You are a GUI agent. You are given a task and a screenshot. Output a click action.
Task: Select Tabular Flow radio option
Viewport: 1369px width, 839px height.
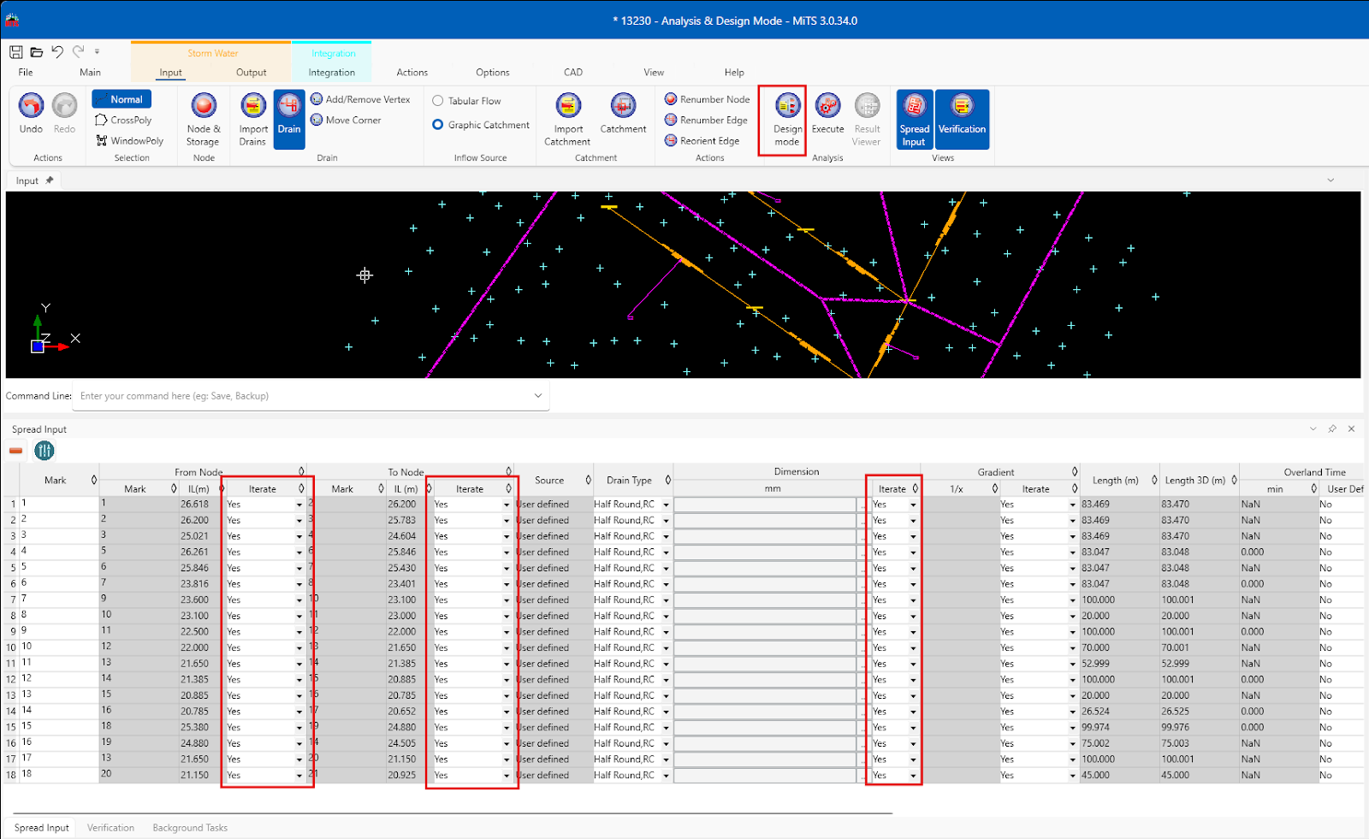(467, 101)
